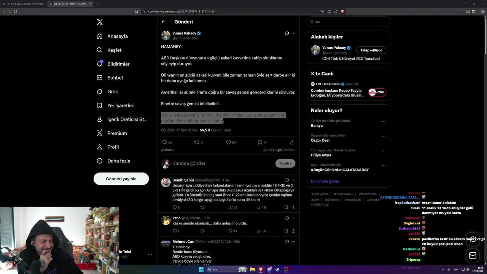Switch to first X'te Boşuna Tıklama tab
Screen dimensions: 487x274
pyautogui.click(x=24, y=4)
